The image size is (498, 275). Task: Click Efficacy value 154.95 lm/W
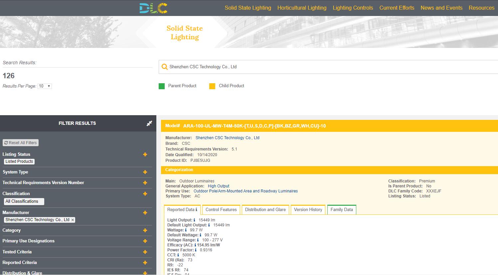coord(209,245)
